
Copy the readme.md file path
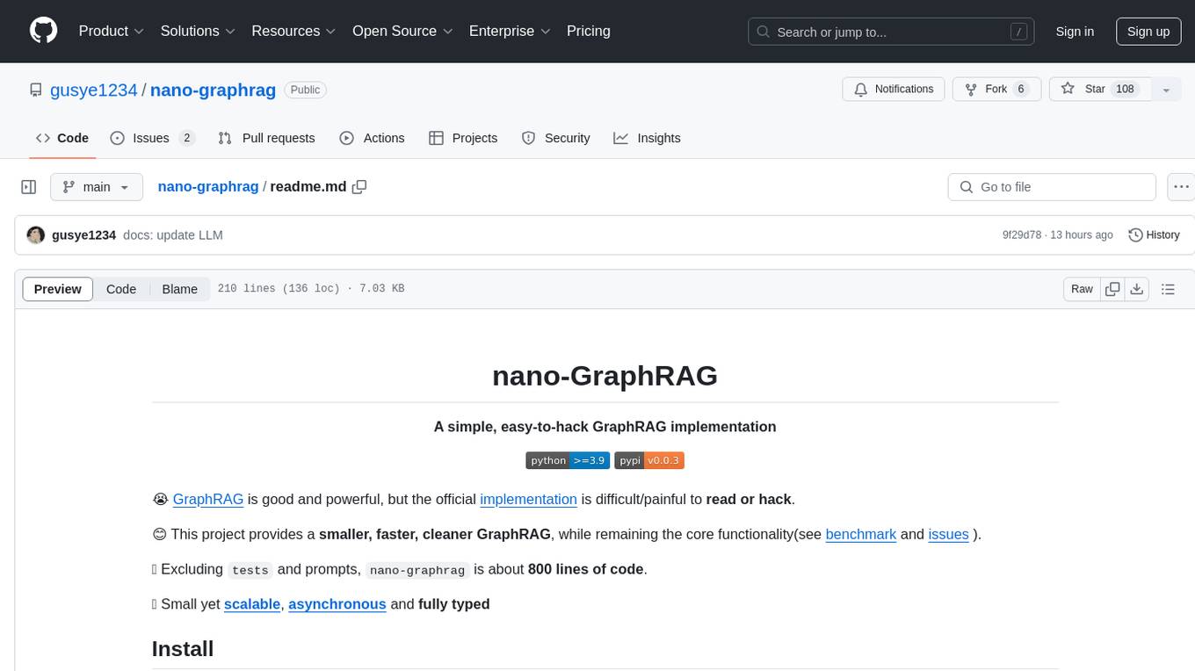(x=359, y=187)
